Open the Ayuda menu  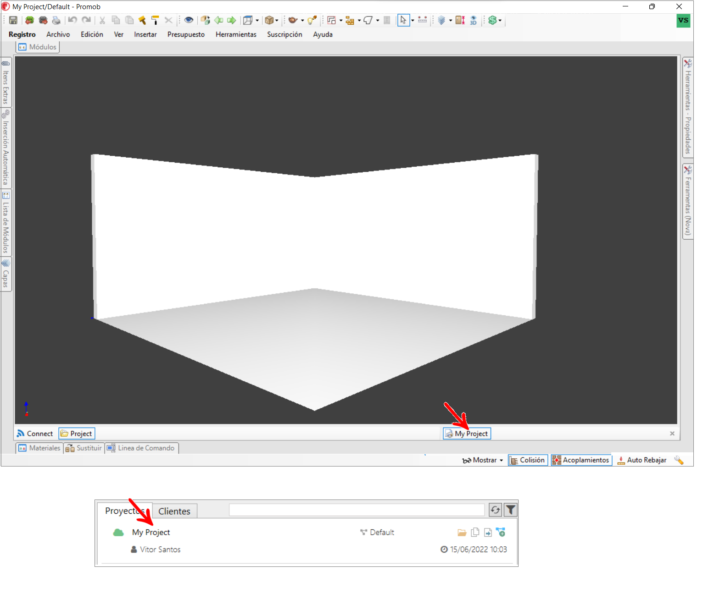tap(323, 34)
